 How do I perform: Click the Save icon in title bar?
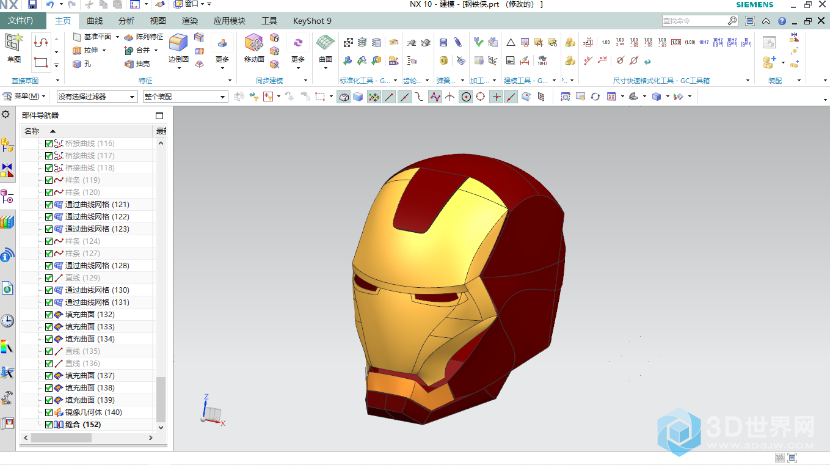click(32, 4)
